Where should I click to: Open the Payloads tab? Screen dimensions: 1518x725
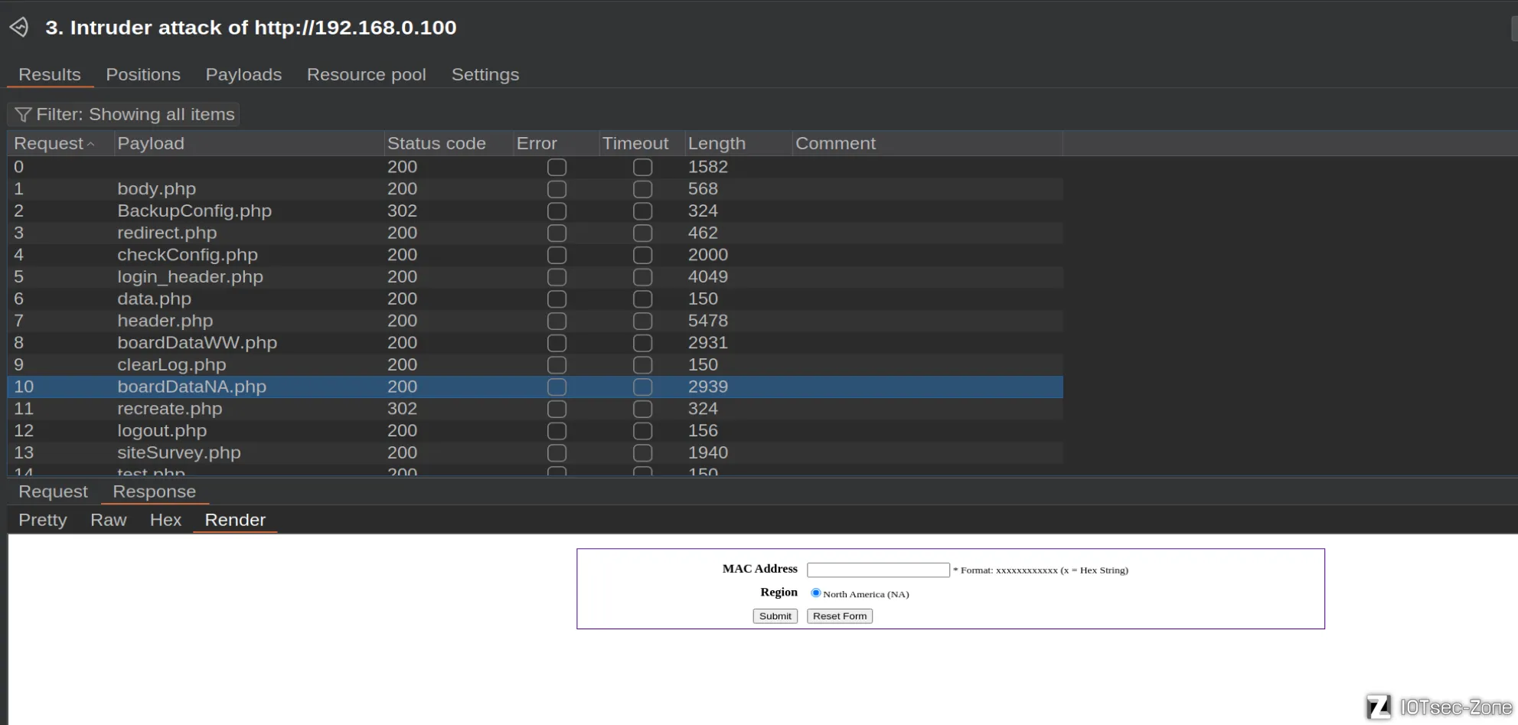point(243,74)
